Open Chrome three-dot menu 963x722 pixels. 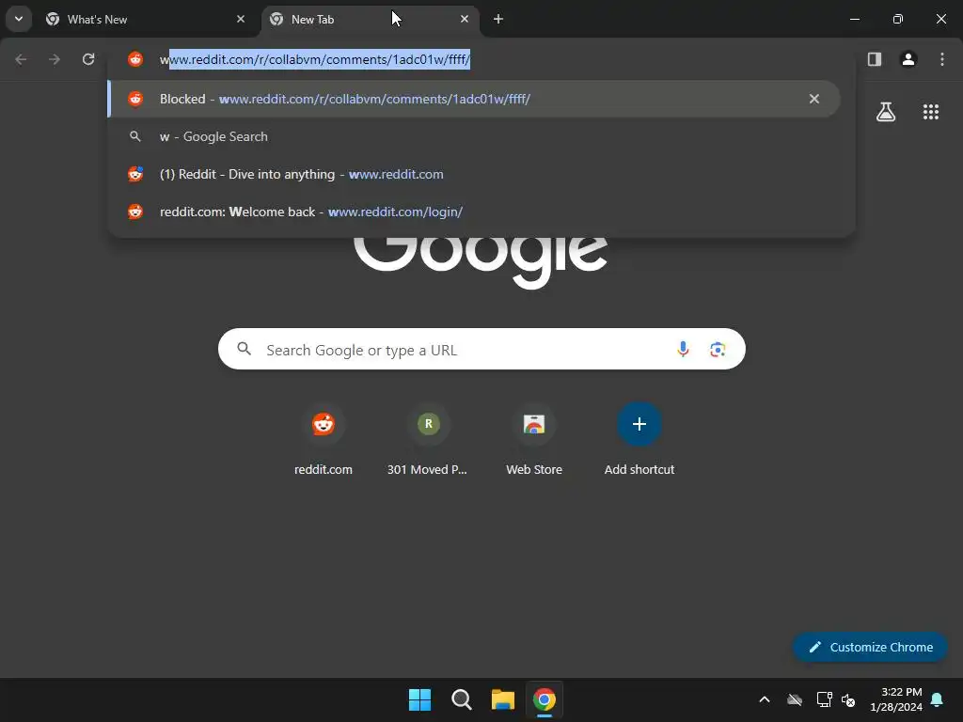[942, 59]
